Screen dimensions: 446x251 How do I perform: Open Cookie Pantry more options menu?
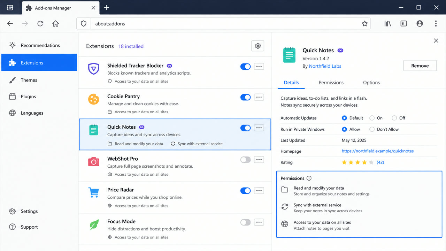point(259,97)
